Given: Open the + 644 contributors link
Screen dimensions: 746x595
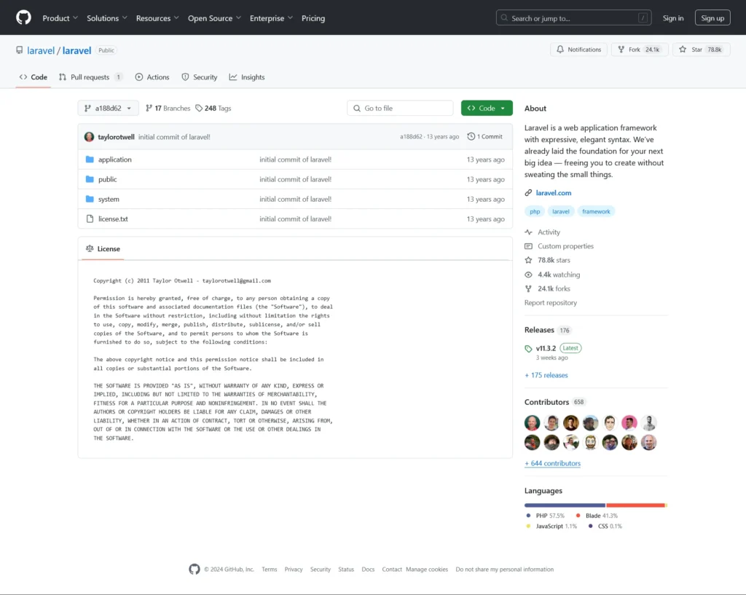Looking at the screenshot, I should coord(552,463).
